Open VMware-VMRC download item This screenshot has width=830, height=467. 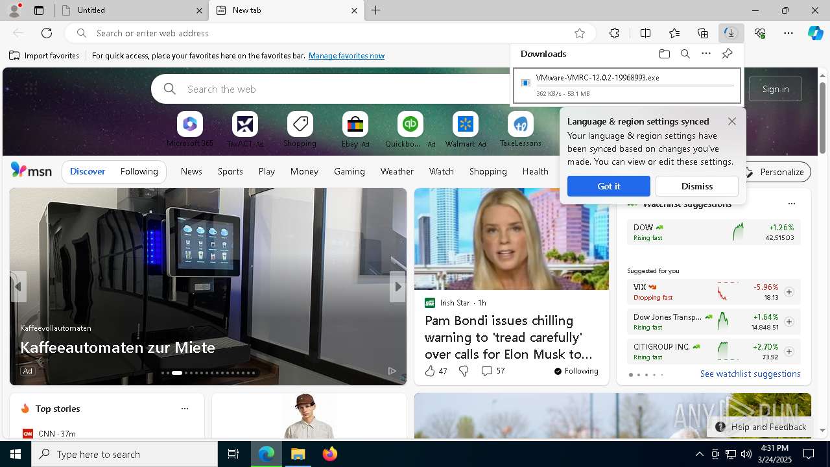(x=627, y=86)
